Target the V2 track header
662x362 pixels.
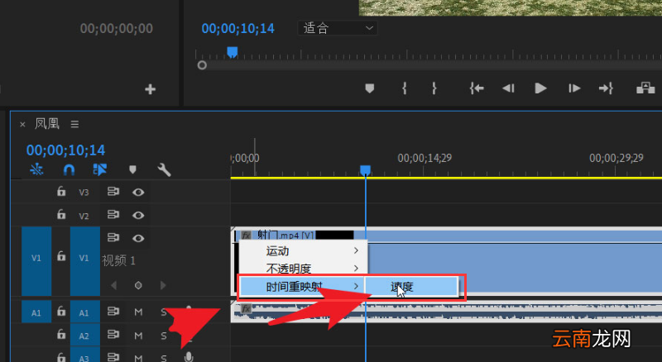point(84,216)
